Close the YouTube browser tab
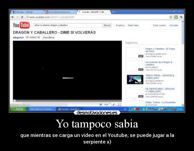This screenshot has height=151, width=194. click(x=108, y=12)
